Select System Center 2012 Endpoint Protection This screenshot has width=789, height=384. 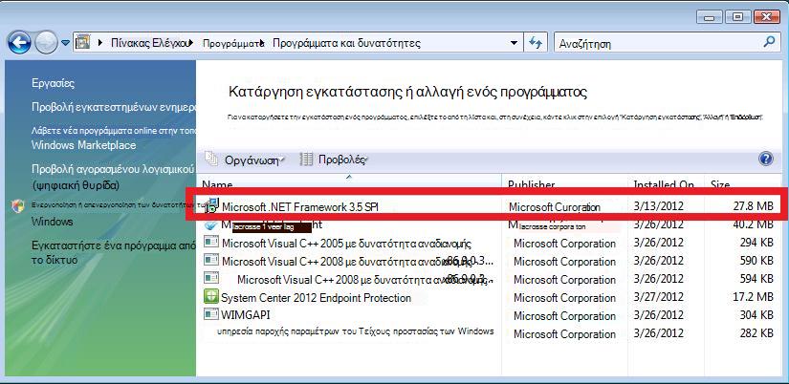coord(316,297)
